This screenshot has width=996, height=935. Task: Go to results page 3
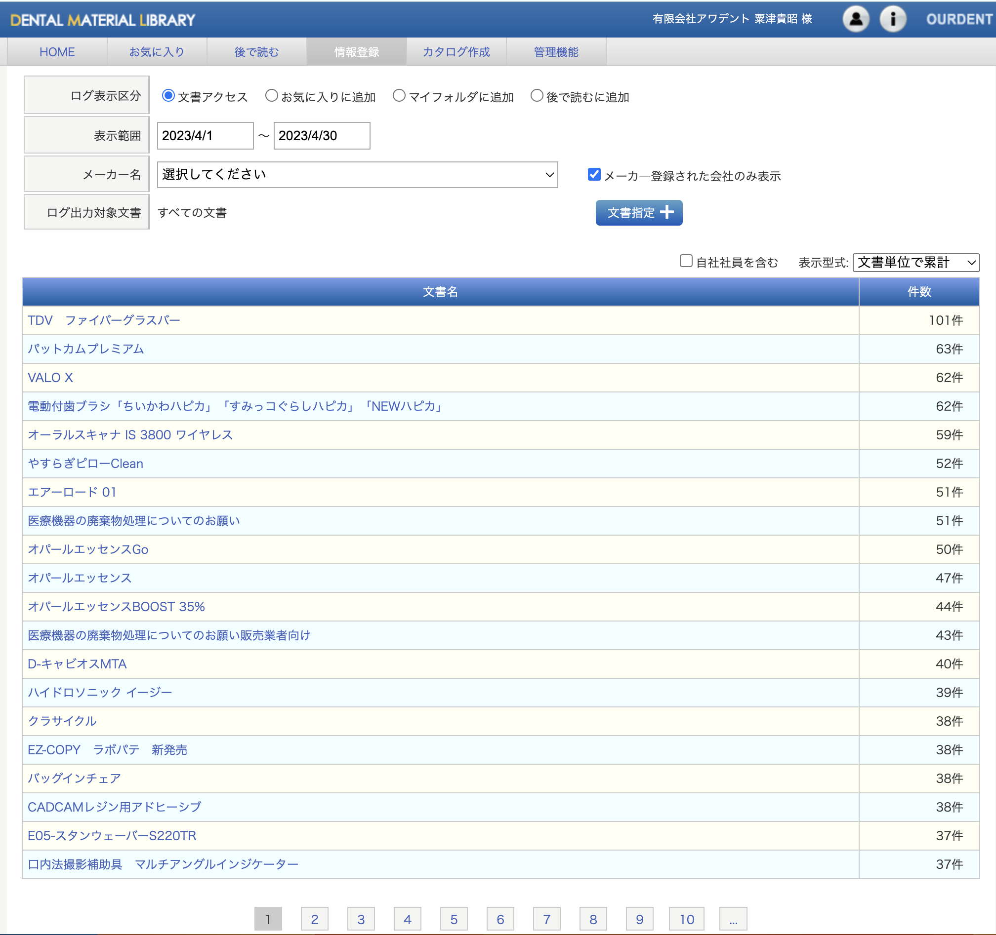click(x=361, y=919)
